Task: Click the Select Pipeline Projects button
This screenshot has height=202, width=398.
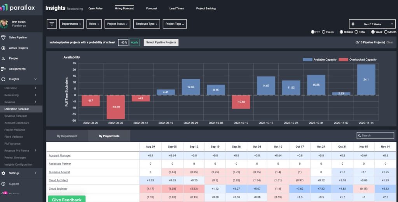Action: coord(161,42)
